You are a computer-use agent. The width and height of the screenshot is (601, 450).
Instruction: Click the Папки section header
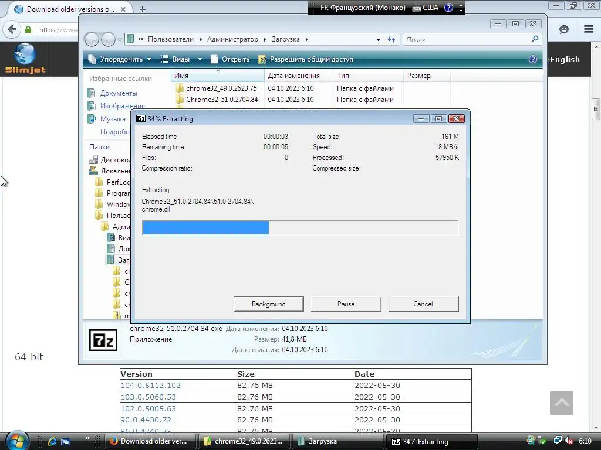[99, 147]
